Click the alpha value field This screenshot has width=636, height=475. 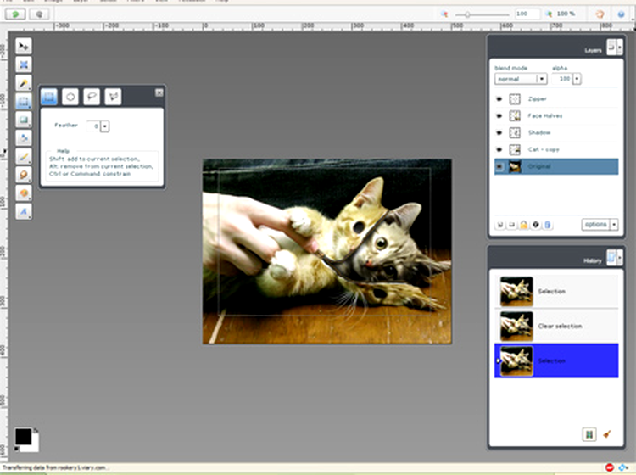[x=562, y=79]
